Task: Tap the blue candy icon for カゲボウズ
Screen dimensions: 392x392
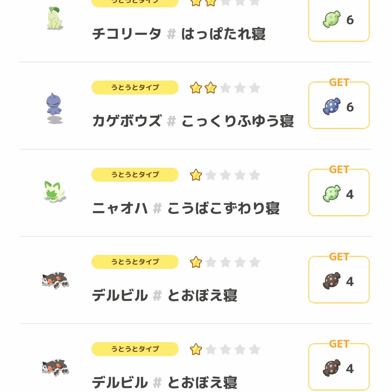Action: pyautogui.click(x=331, y=107)
